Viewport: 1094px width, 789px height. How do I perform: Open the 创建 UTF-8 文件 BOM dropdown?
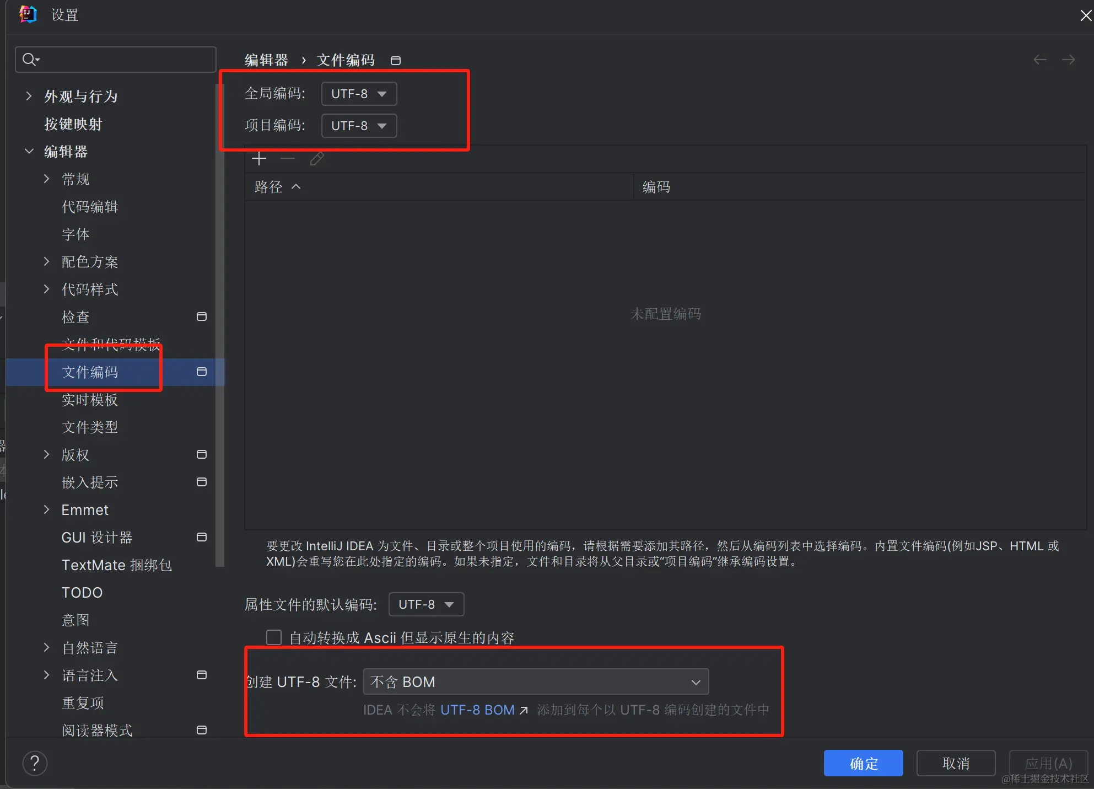click(536, 682)
